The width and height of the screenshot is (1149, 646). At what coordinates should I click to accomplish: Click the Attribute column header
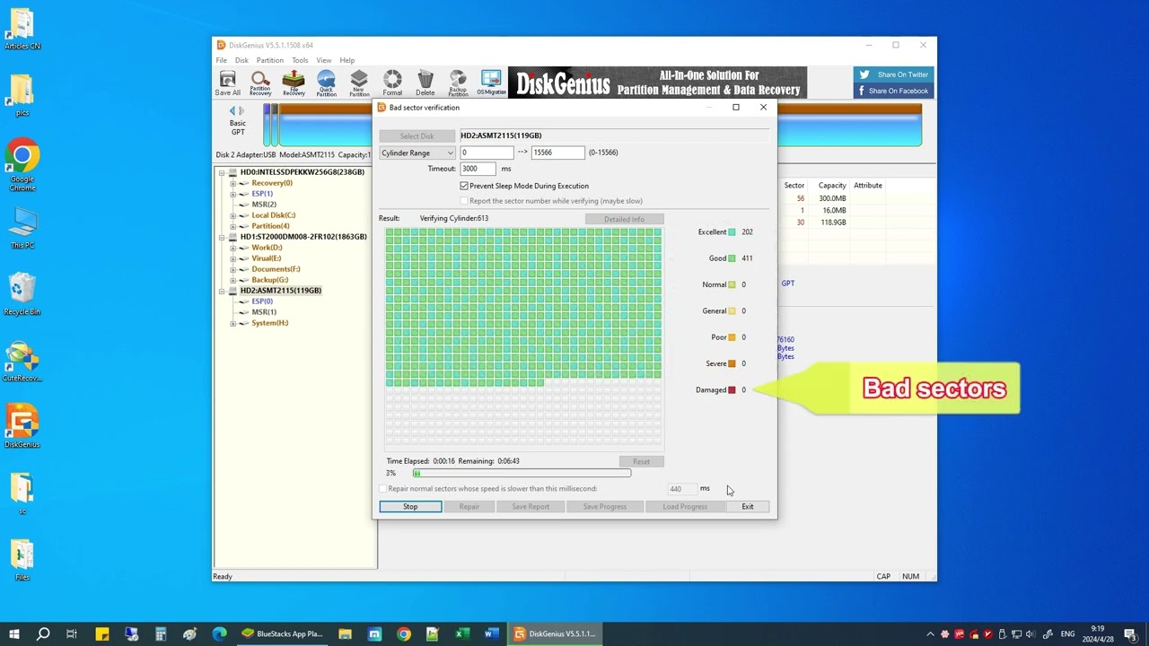point(868,186)
